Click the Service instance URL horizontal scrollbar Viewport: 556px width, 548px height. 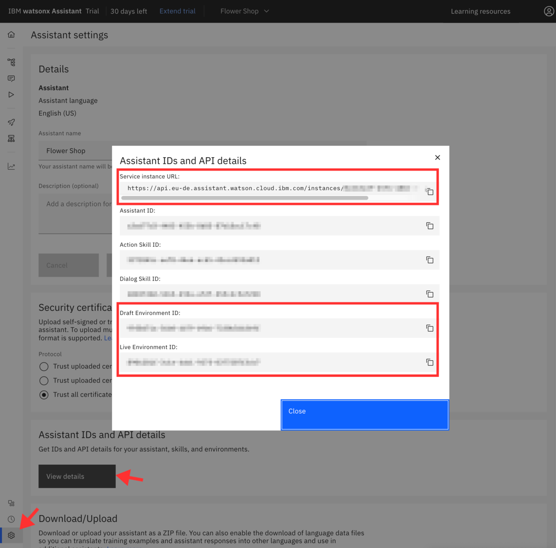244,198
